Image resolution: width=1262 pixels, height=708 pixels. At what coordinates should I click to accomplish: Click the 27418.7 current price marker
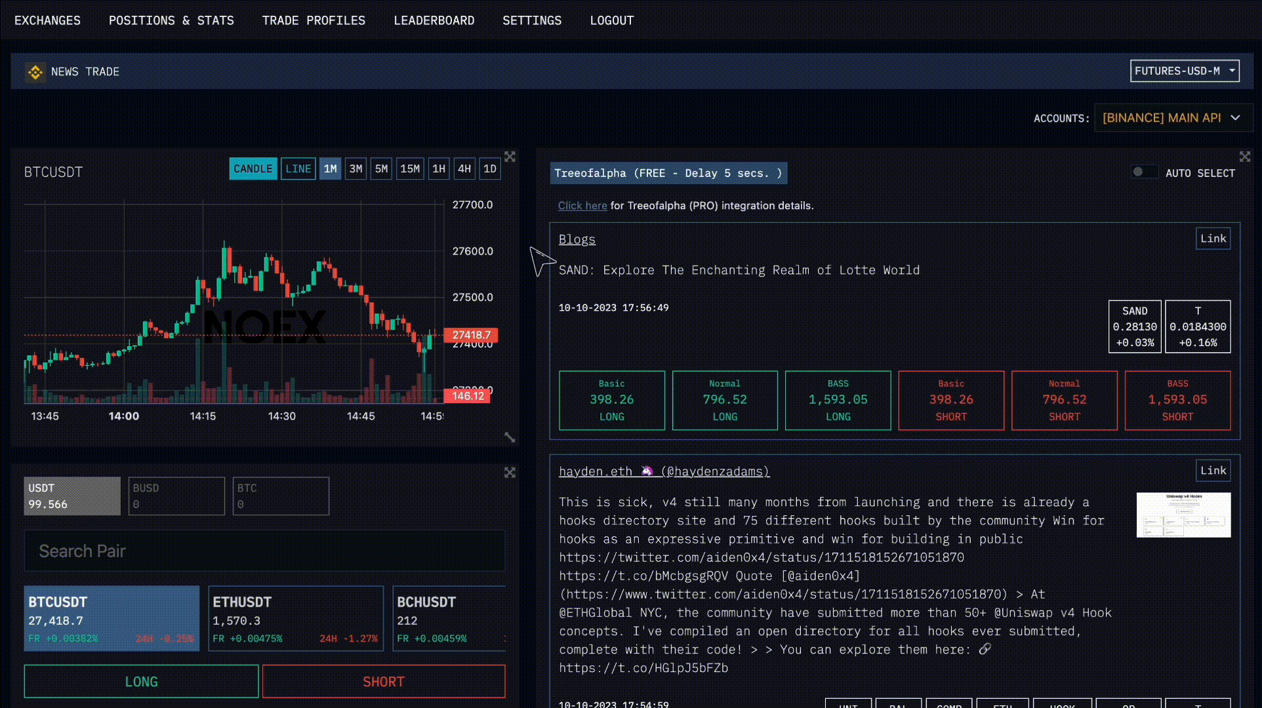click(471, 335)
